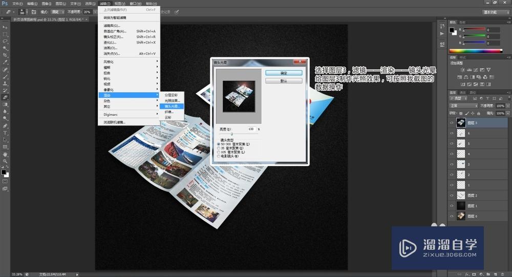Close the Lens Flare dialog
The width and height of the screenshot is (512, 277).
(x=300, y=61)
